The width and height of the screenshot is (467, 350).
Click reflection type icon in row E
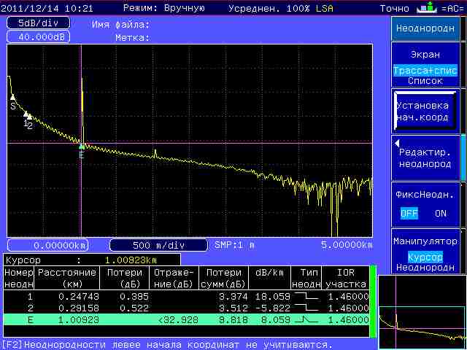(306, 320)
